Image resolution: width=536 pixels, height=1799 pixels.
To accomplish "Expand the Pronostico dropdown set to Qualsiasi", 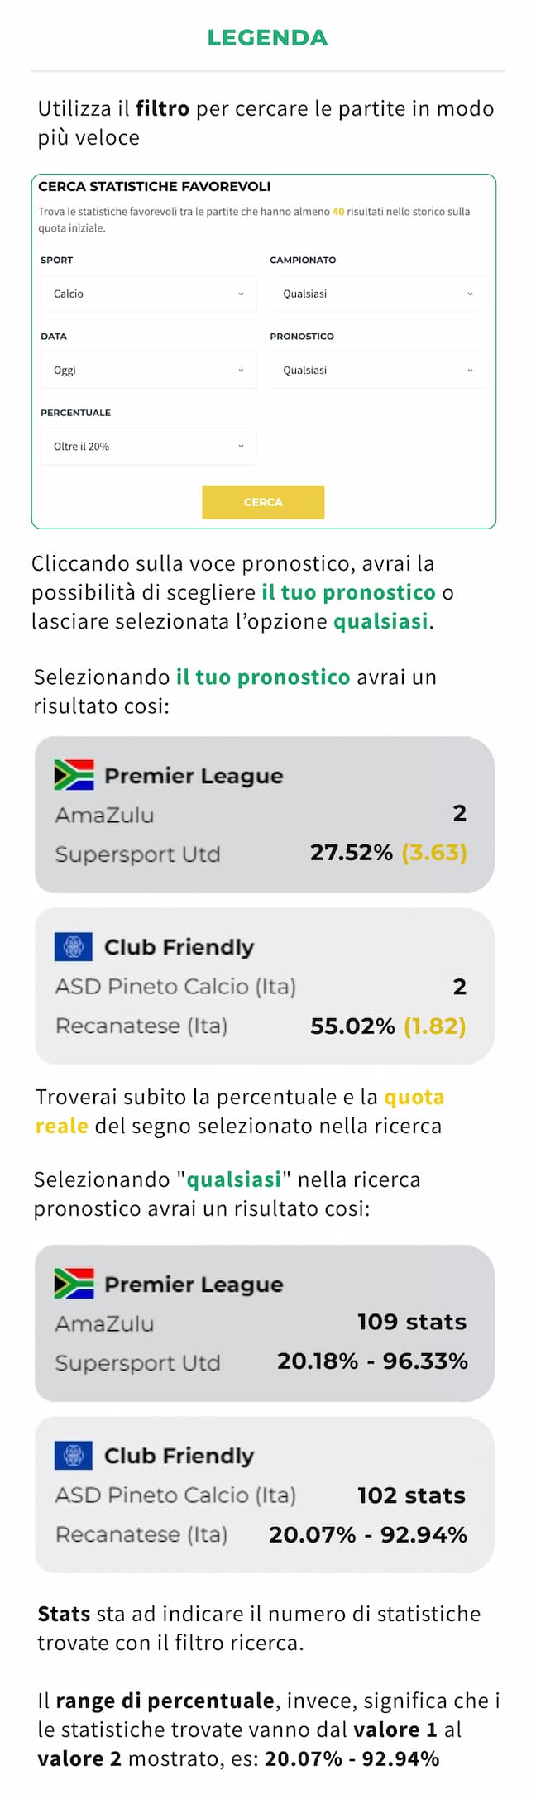I will tap(377, 370).
